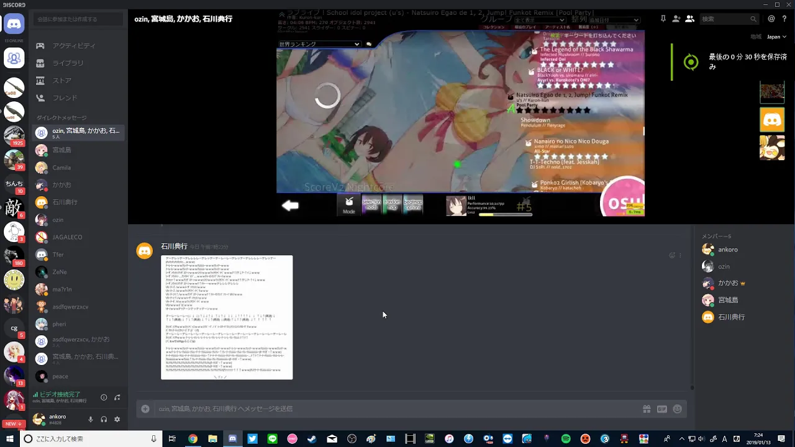Disconnect from the call
The height and width of the screenshot is (447, 795).
(117, 397)
